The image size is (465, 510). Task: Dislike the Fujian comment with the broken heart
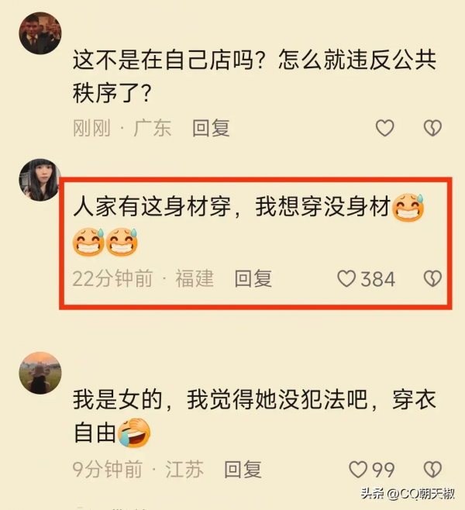click(432, 279)
